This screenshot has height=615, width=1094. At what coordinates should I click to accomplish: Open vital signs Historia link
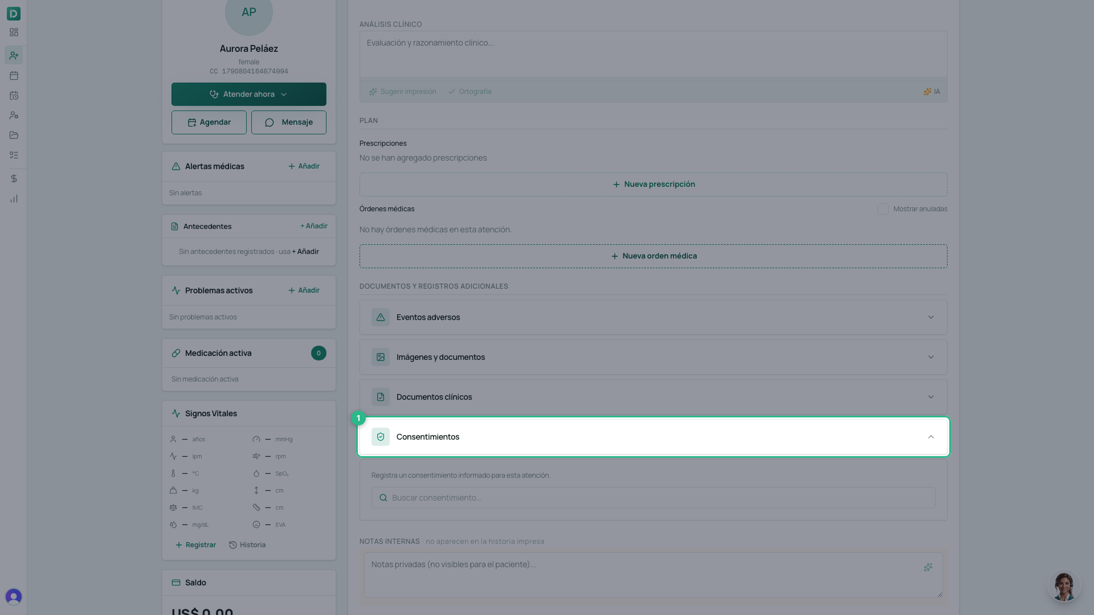click(247, 545)
